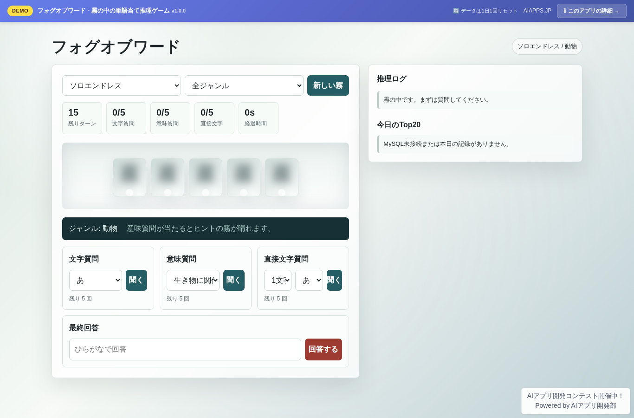This screenshot has width=634, height=418.
Task: Click the 推理ログ heading
Action: coord(392,79)
